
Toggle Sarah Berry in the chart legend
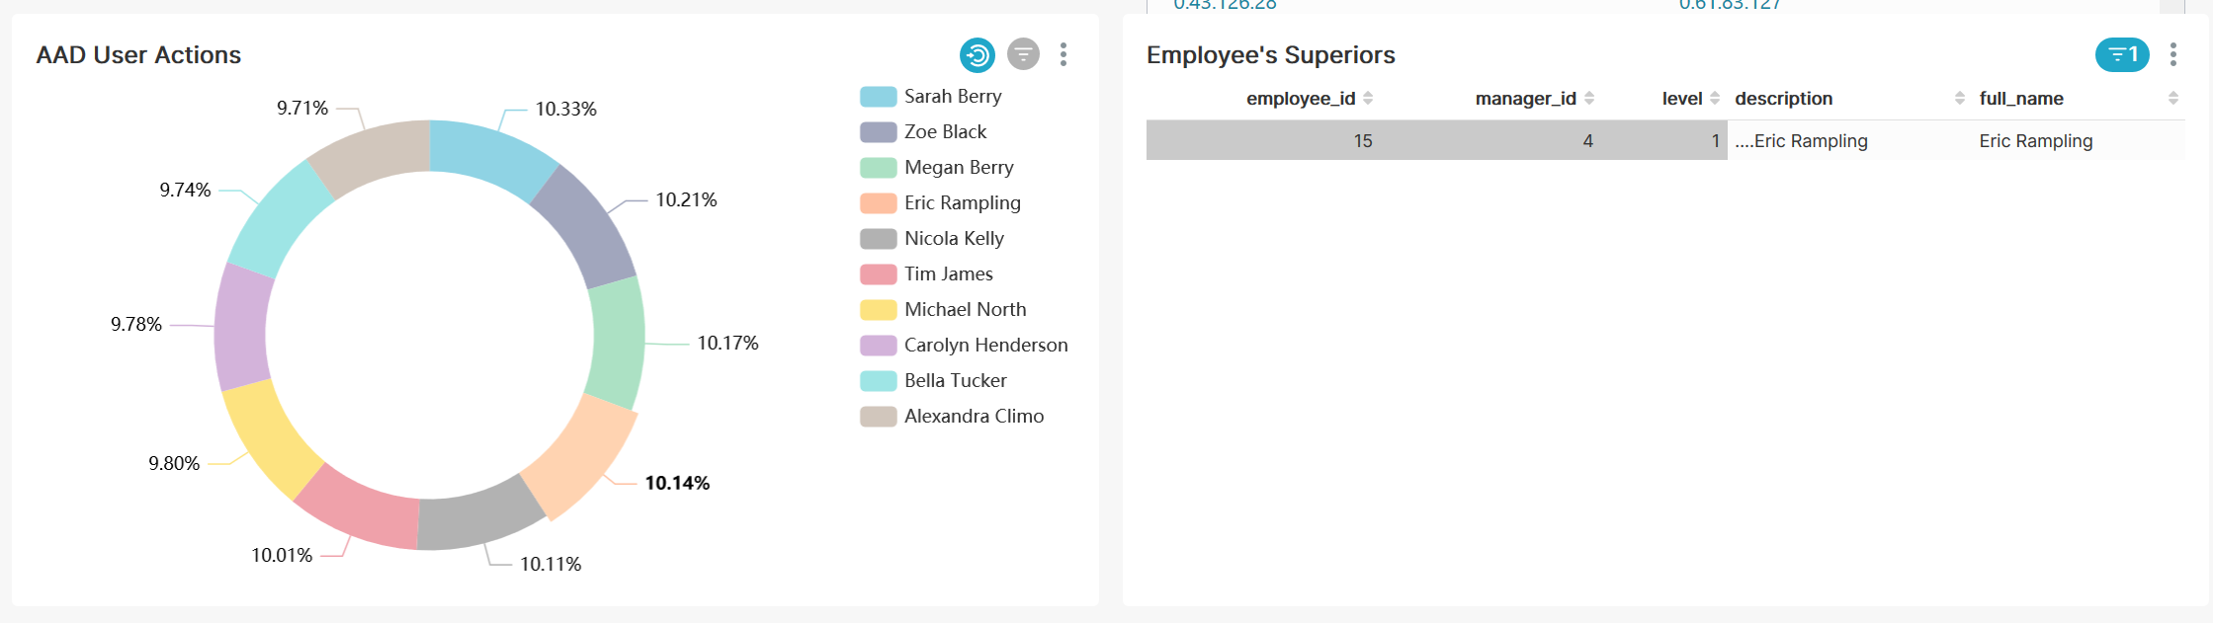(931, 96)
